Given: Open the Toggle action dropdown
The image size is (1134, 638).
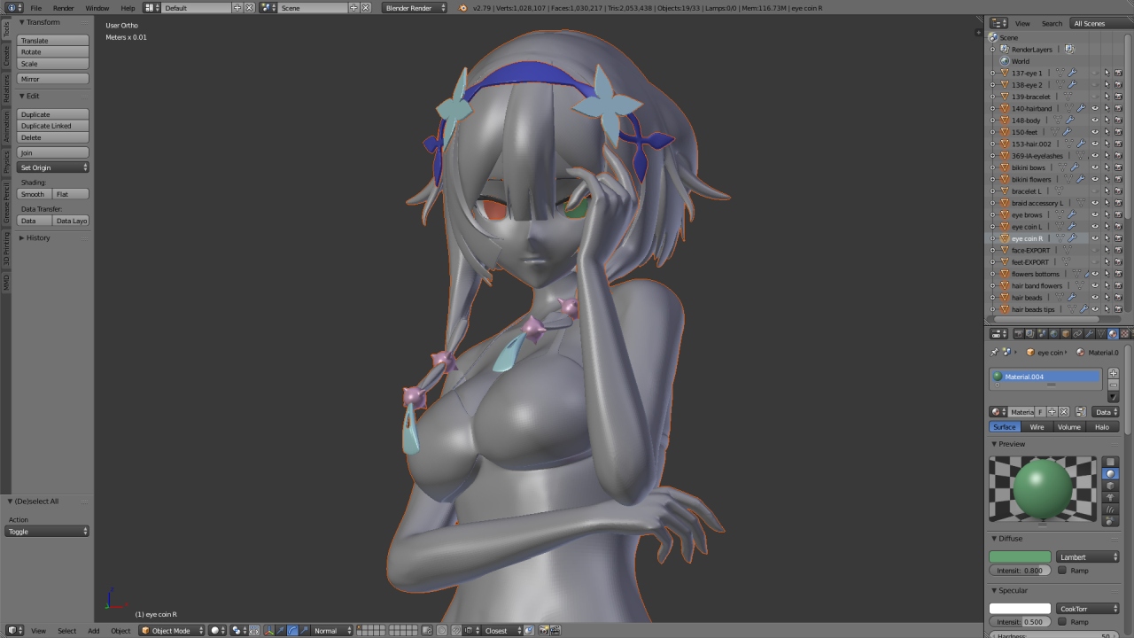Looking at the screenshot, I should 48,532.
